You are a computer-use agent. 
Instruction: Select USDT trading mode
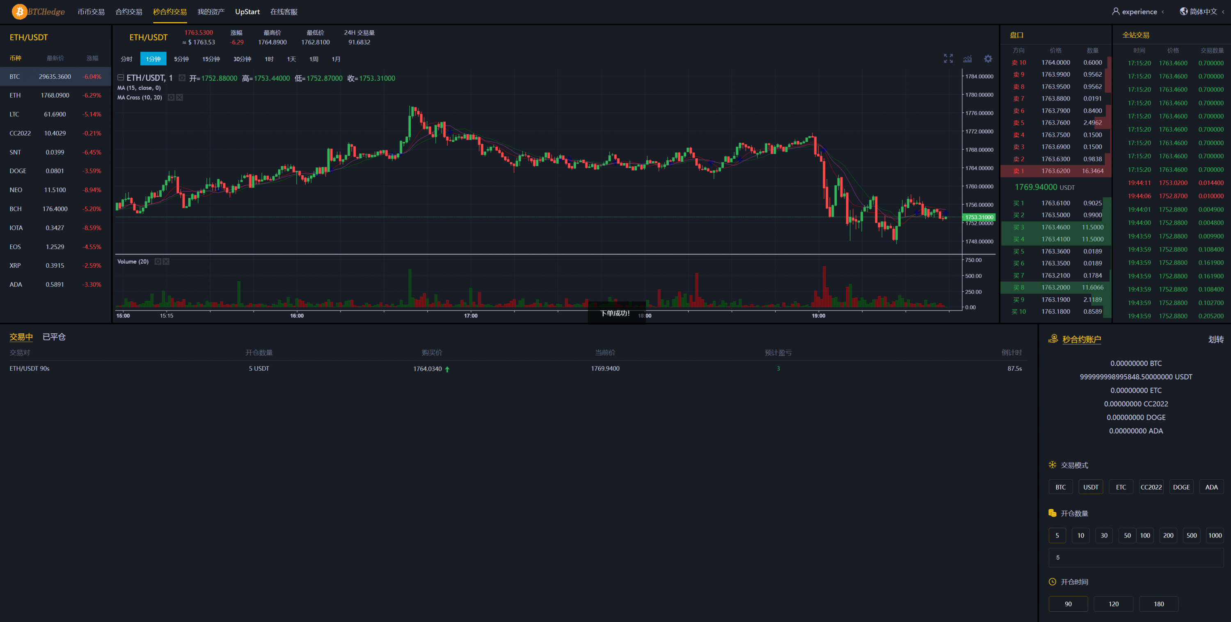(x=1091, y=487)
